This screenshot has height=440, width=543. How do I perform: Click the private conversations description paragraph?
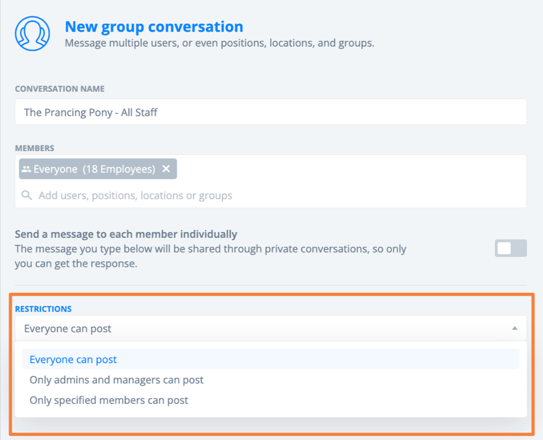pos(210,256)
